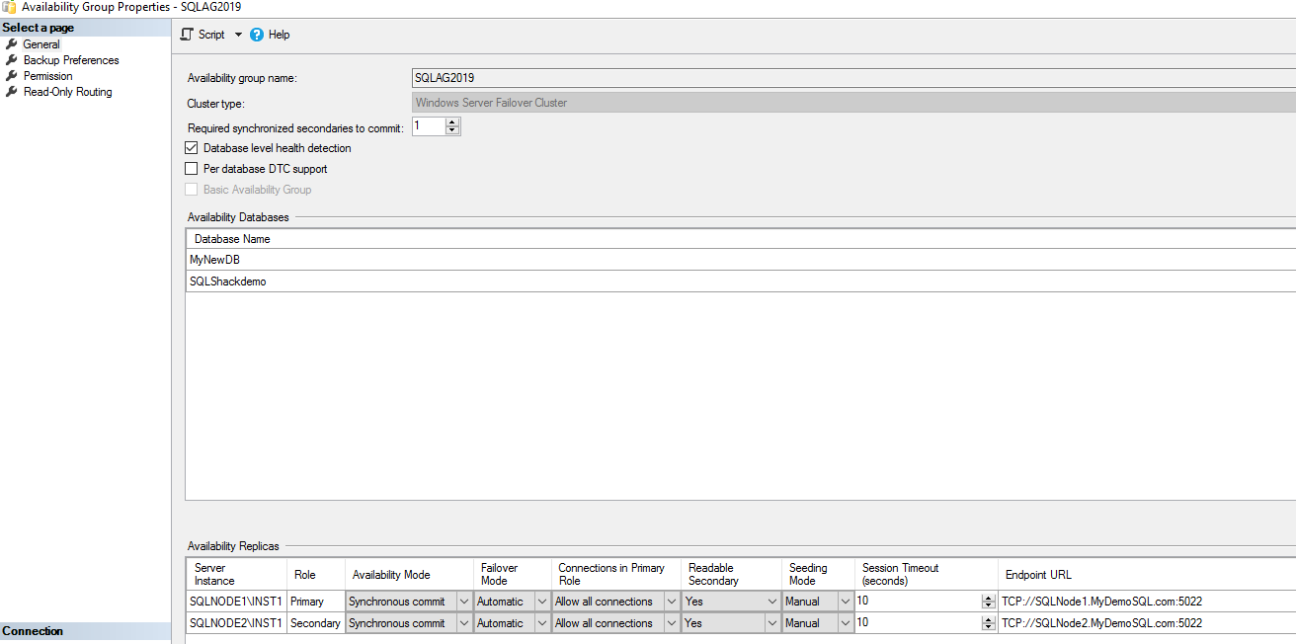Click the Readable Secondary column header
This screenshot has width=1296, height=644.
[731, 574]
